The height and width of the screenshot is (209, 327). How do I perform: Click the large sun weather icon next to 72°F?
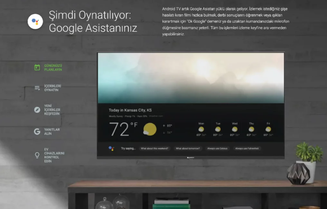pos(150,129)
